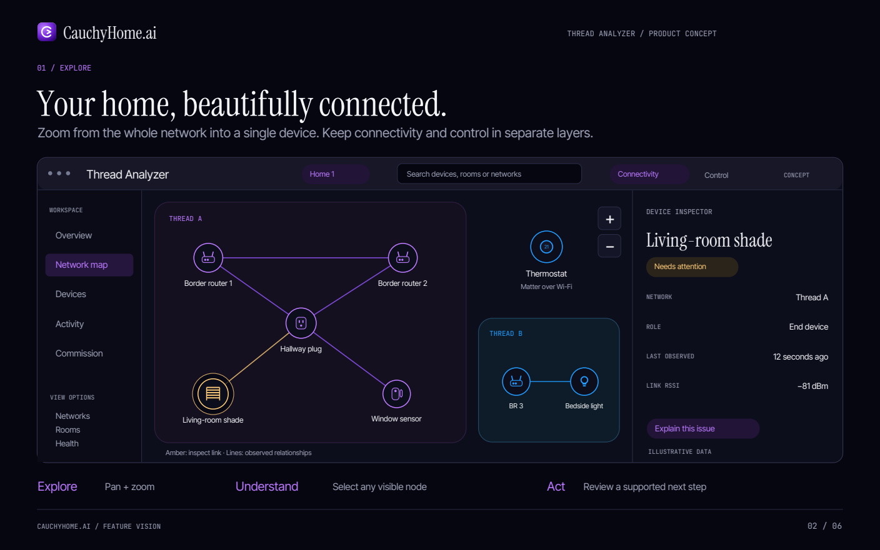Click the THREAD A network label

[186, 219]
